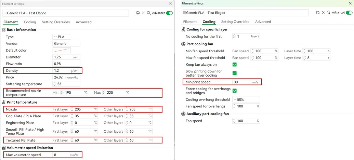
Task: Click the Vendor field showing Generic
Action: (66, 43)
